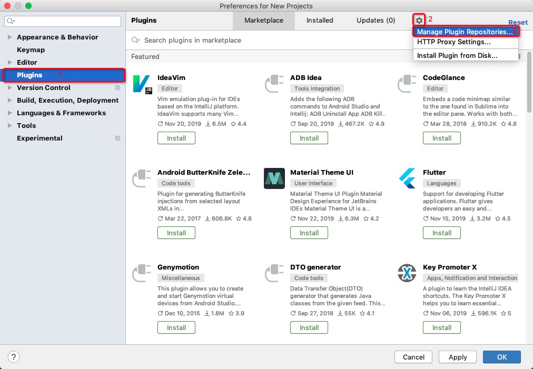Open the Key Promoter X title
Viewport: 533px width, 369px height.
[450, 267]
